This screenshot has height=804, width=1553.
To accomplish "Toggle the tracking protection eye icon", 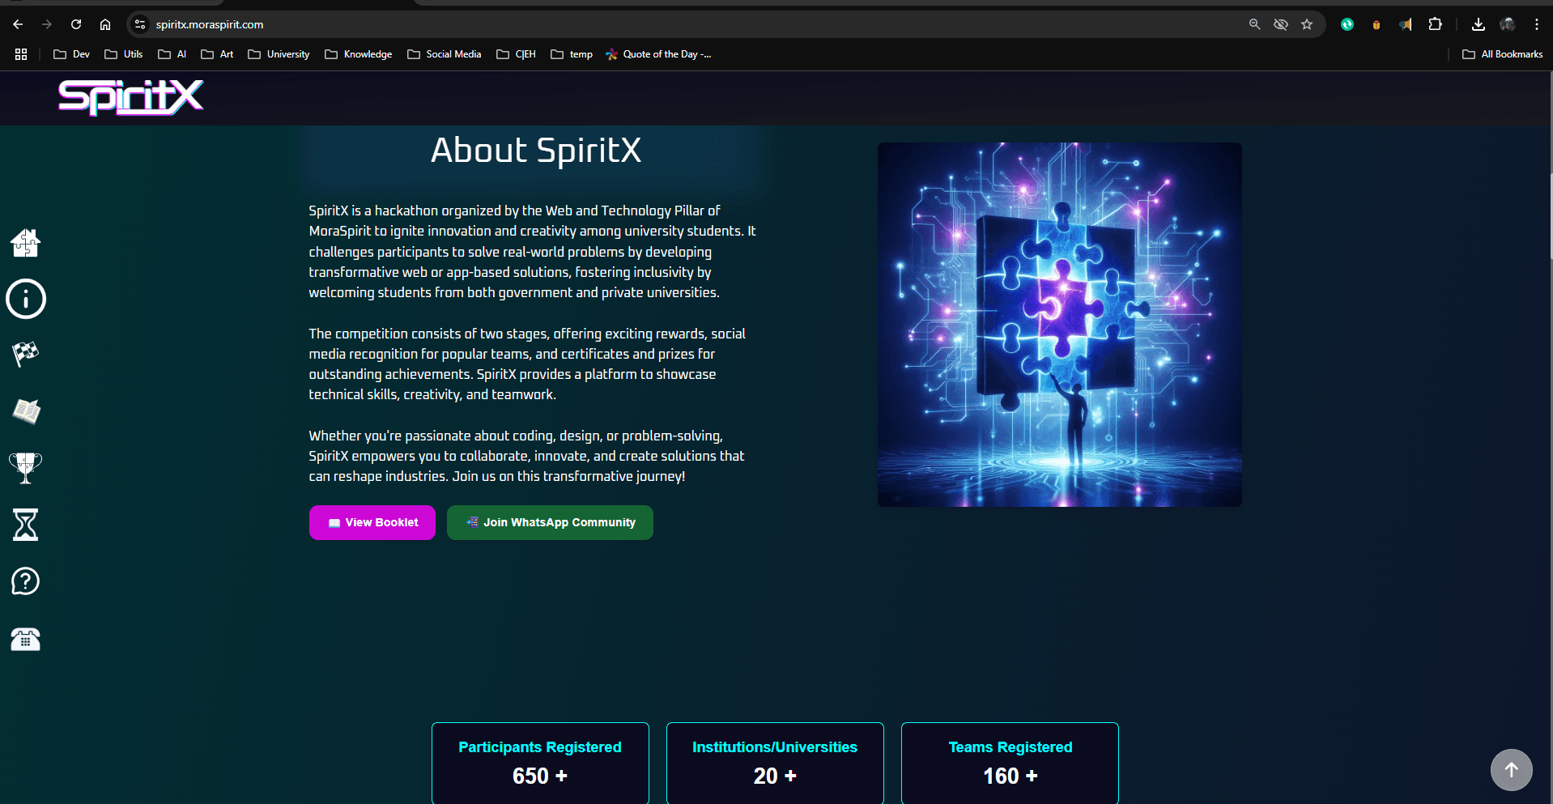I will 1281,24.
